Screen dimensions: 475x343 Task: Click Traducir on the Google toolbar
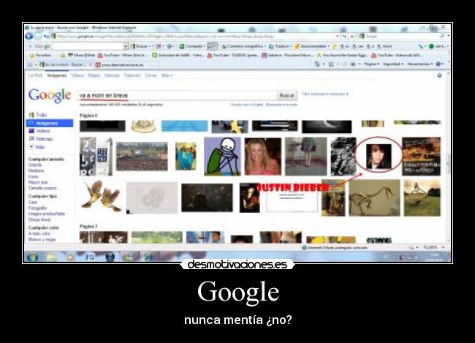(x=279, y=46)
